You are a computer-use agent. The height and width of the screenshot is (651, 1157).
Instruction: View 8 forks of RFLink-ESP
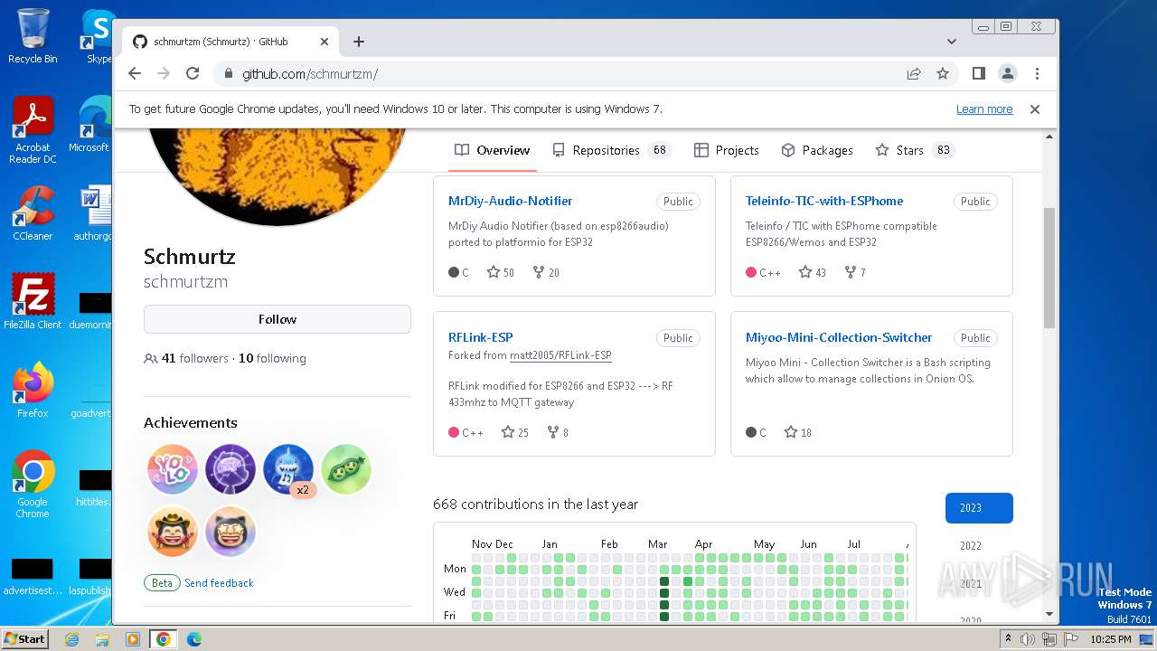pos(558,432)
